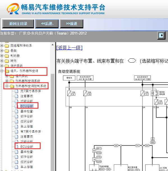Click page icon of 症状诊断 under 无7英寸显示屏
The height and width of the screenshot is (171, 168).
click(x=17, y=121)
